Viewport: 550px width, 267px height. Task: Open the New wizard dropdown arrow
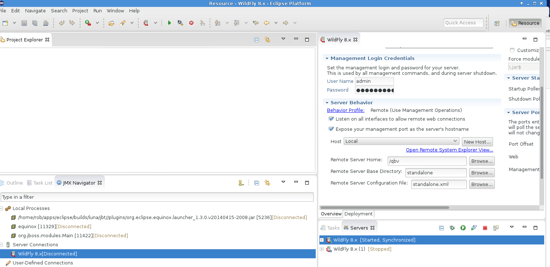15,23
